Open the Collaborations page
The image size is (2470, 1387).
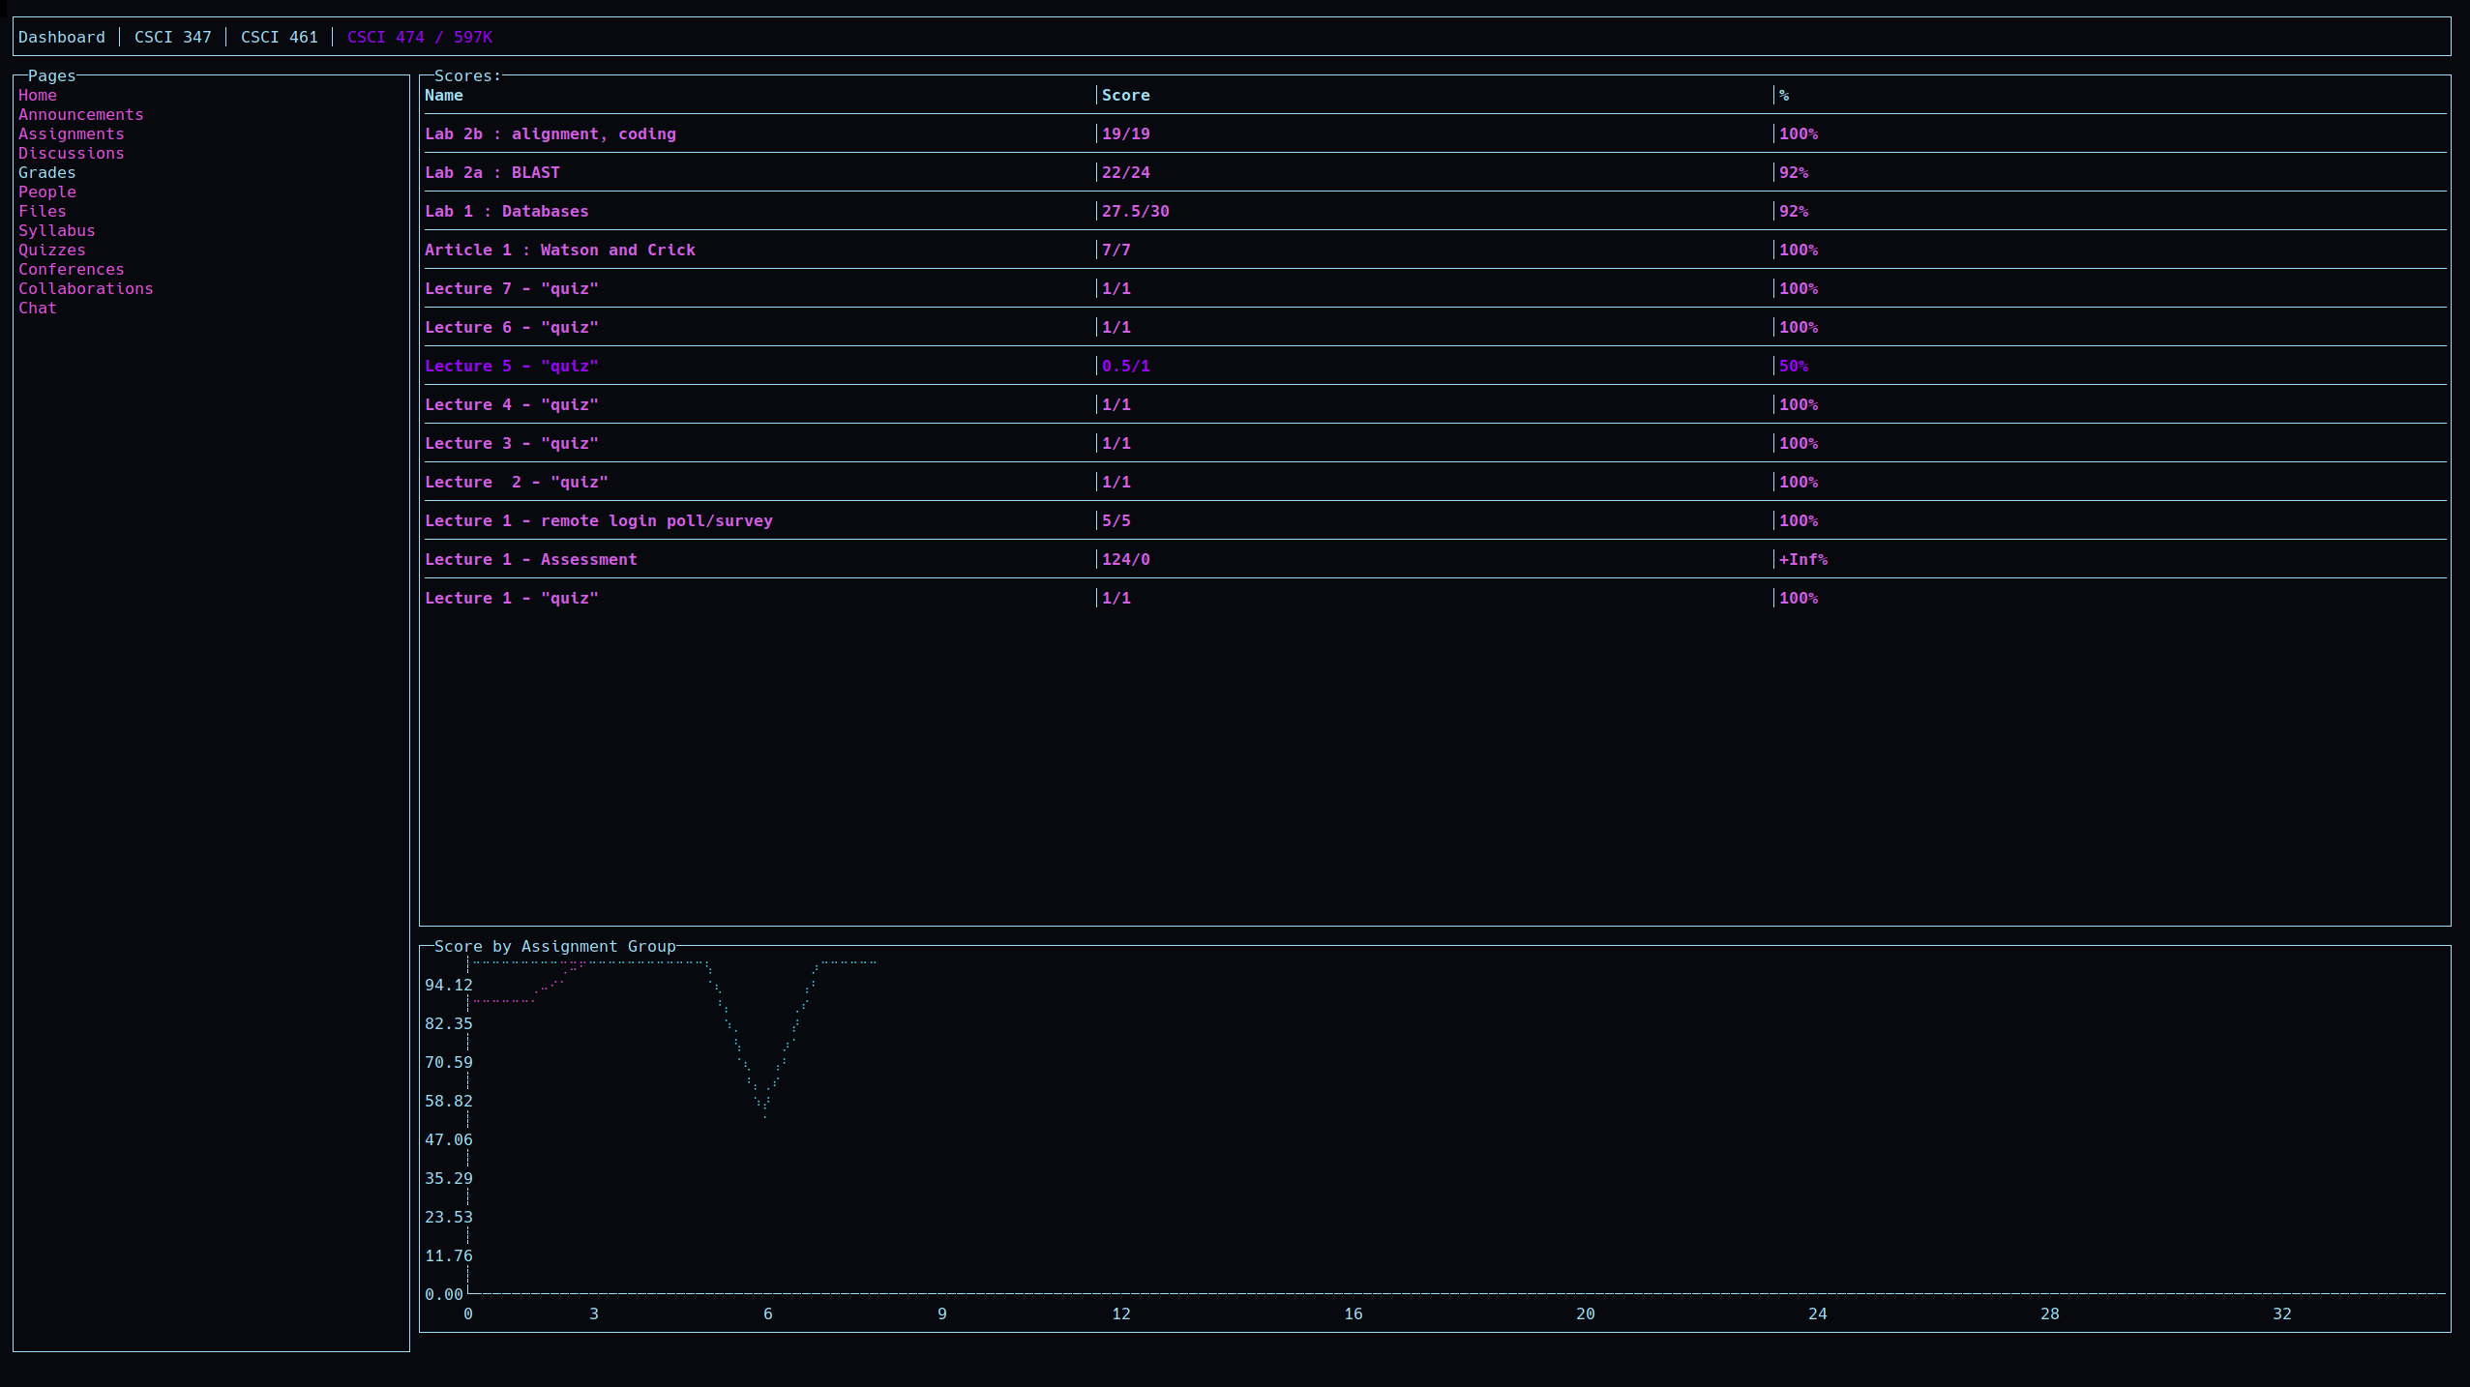pos(85,288)
